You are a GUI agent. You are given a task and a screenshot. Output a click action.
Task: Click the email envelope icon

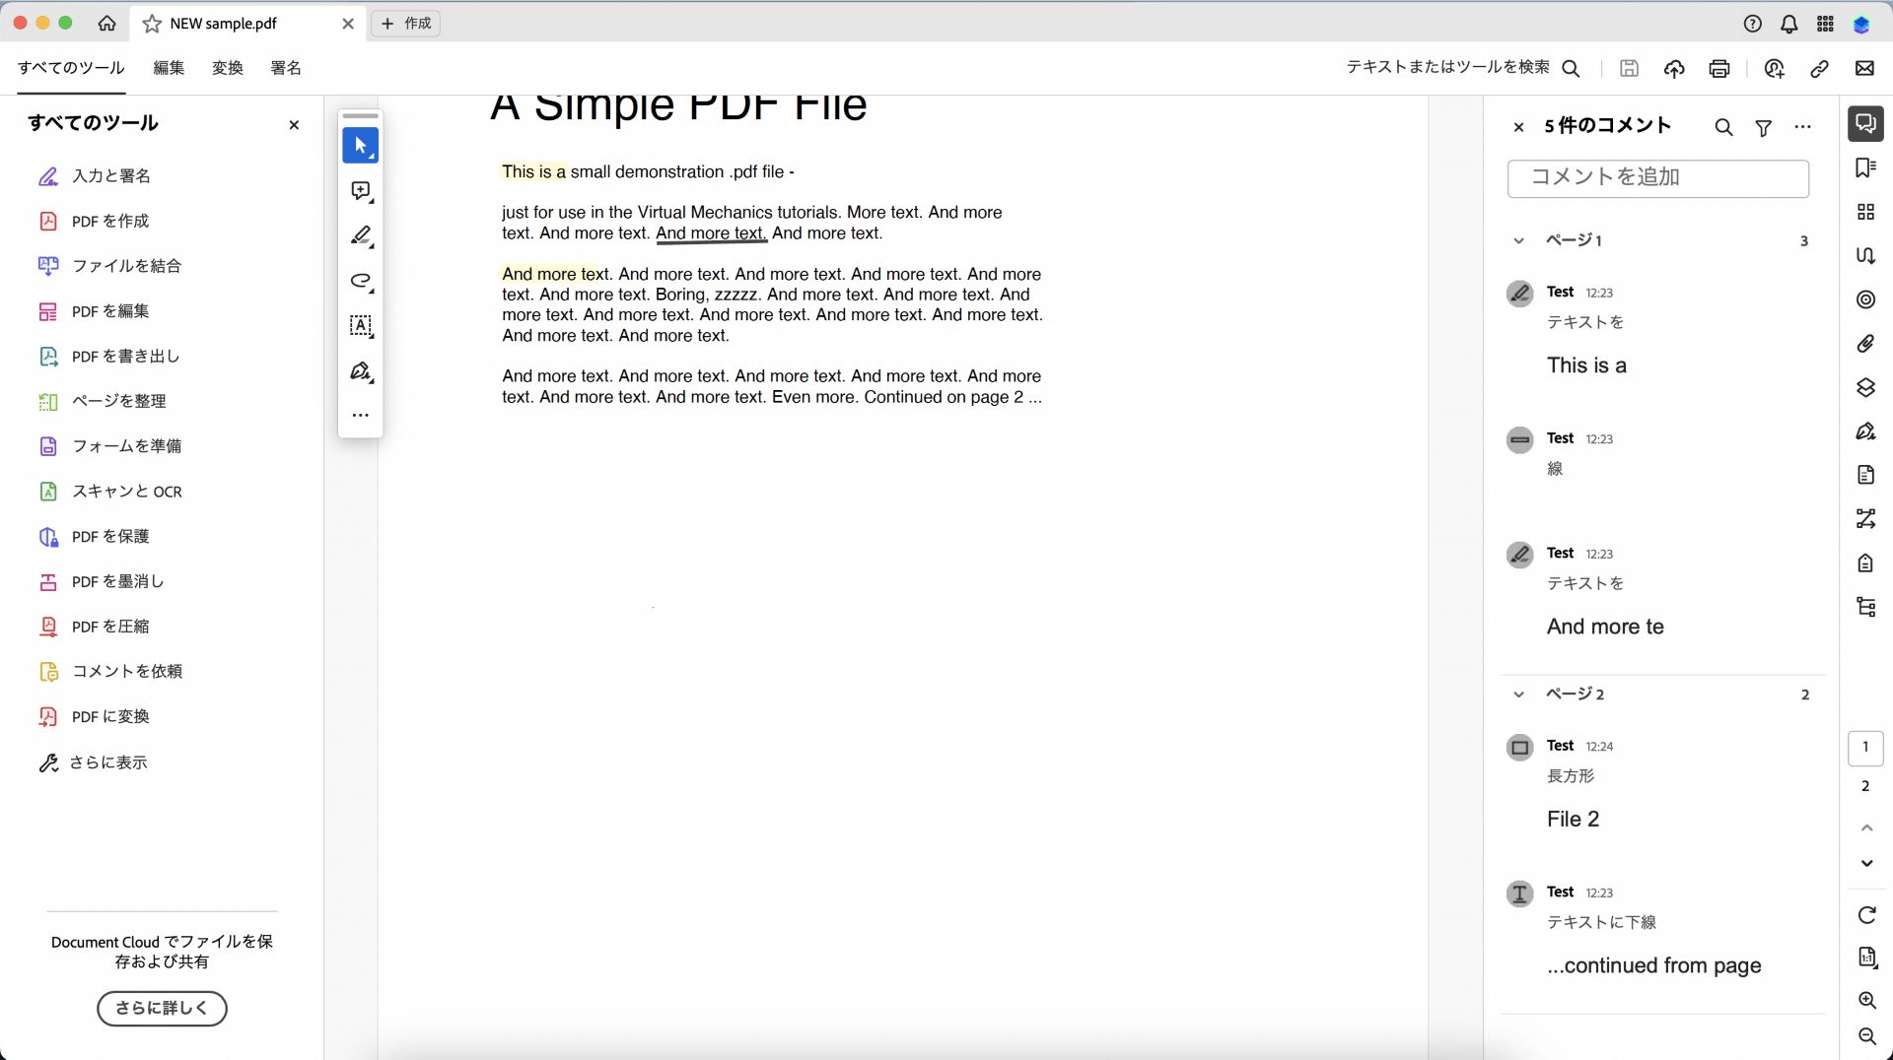[1864, 68]
